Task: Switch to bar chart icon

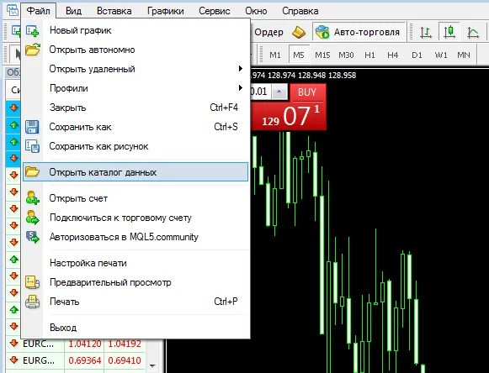Action: point(426,32)
